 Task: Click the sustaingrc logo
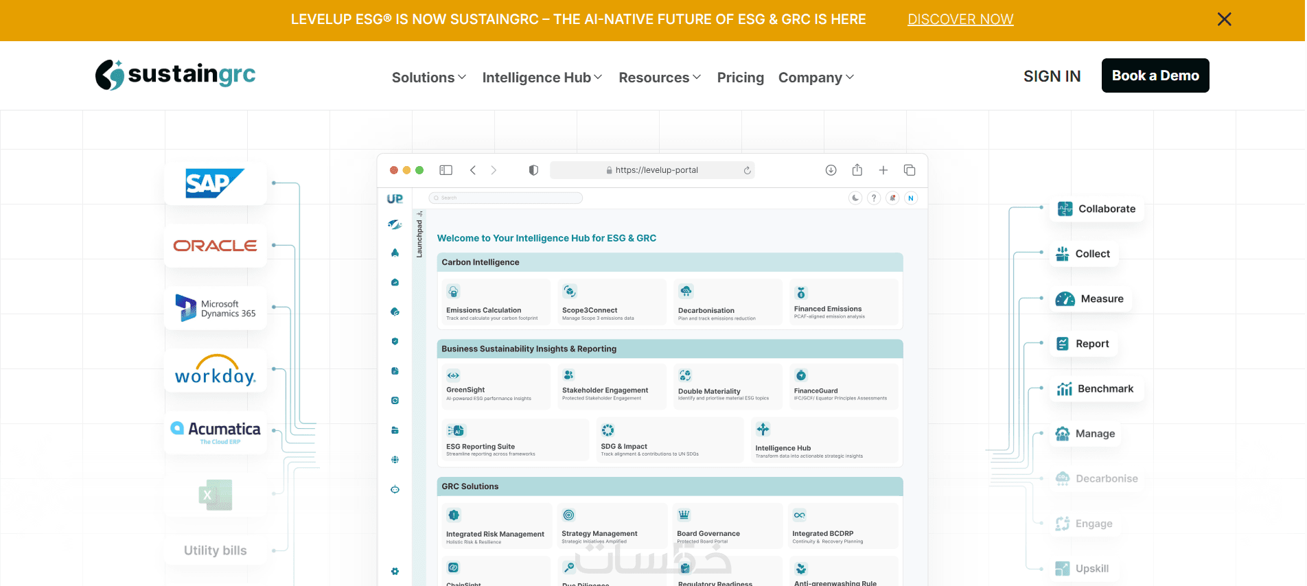176,75
